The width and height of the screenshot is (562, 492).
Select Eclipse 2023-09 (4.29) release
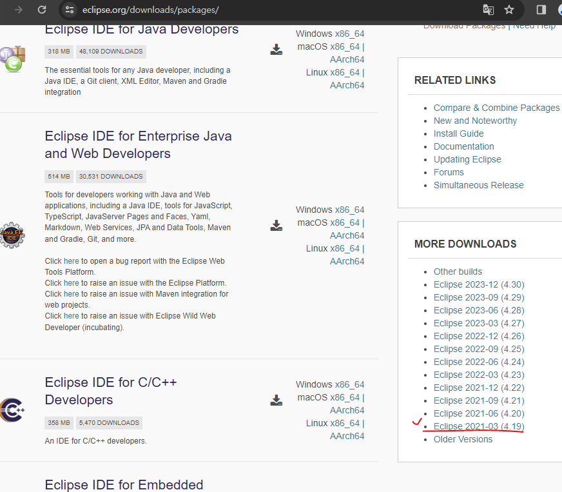pos(479,298)
